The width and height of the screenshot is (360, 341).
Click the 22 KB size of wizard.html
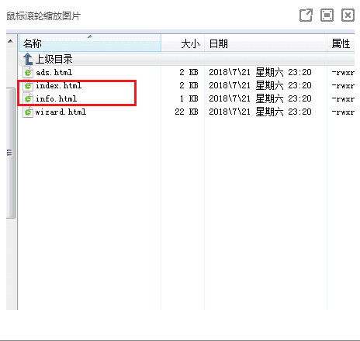(186, 112)
